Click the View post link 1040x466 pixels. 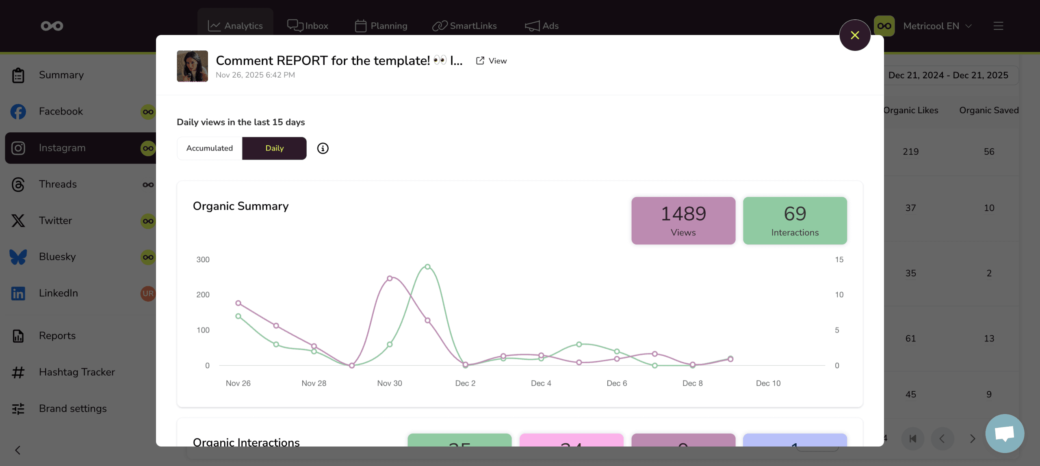[x=492, y=60]
